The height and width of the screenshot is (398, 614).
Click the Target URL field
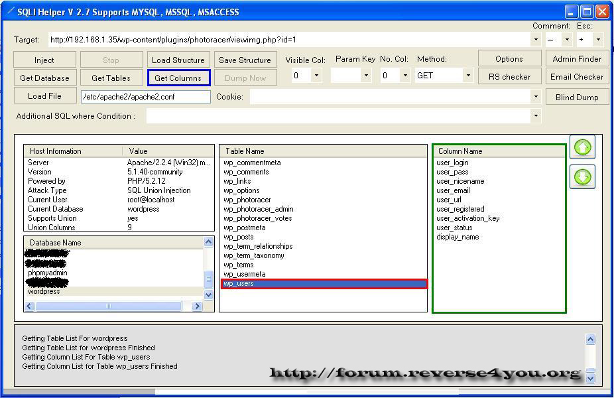coord(289,40)
